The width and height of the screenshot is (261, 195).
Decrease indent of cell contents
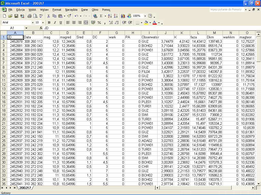coord(124,23)
